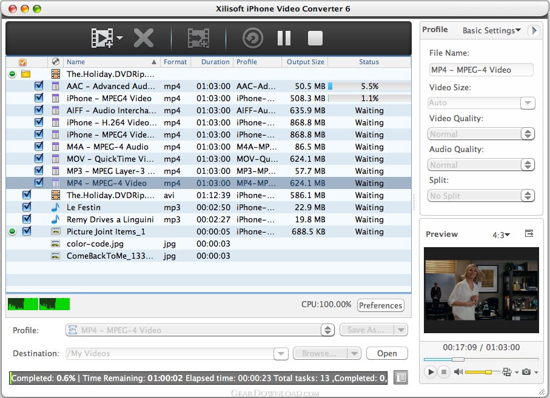This screenshot has width=550, height=398.
Task: Click the Remove (X) toolbar icon
Action: [x=144, y=38]
